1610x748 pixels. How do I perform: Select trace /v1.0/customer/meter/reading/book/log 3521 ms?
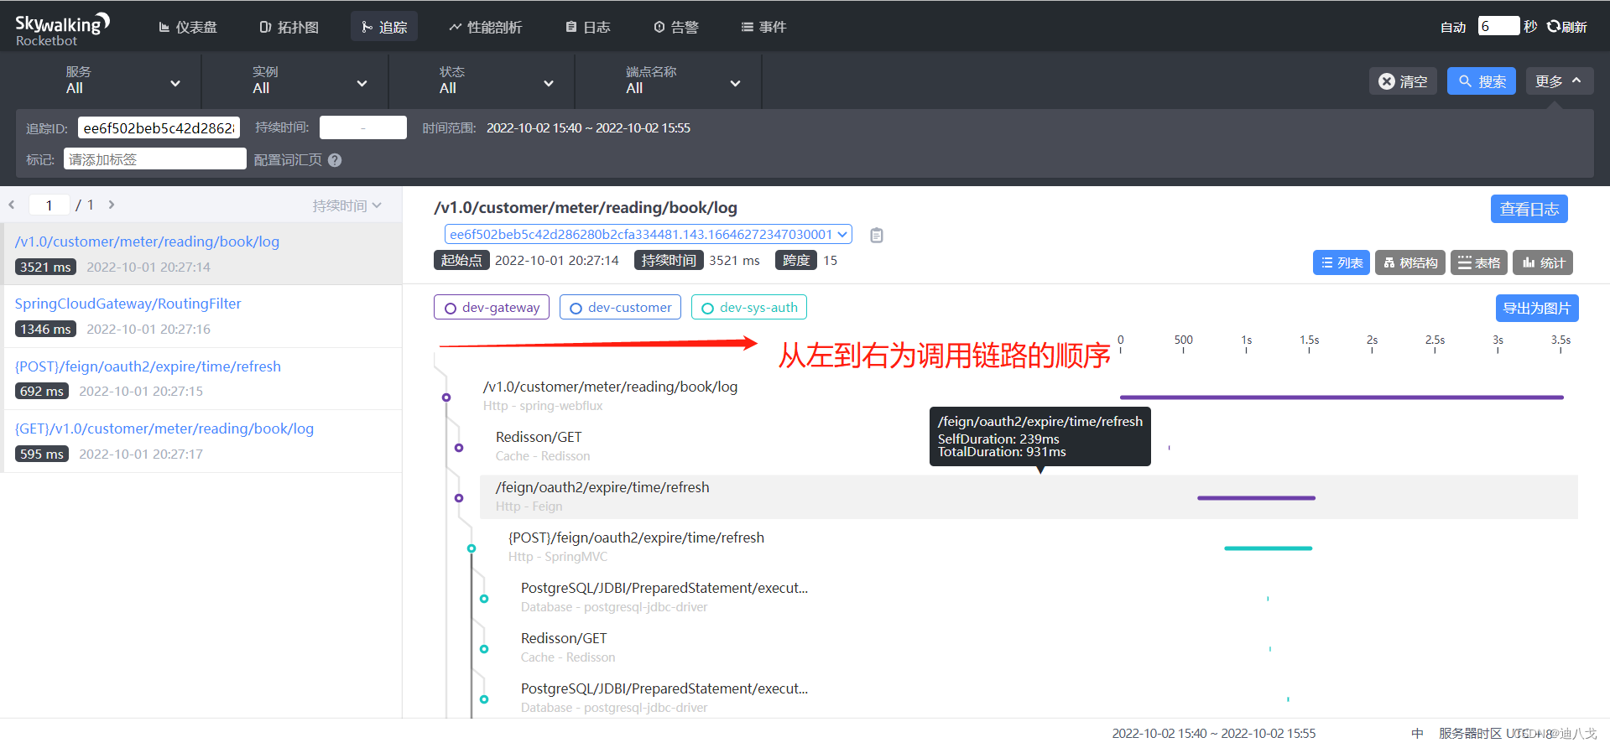[201, 253]
